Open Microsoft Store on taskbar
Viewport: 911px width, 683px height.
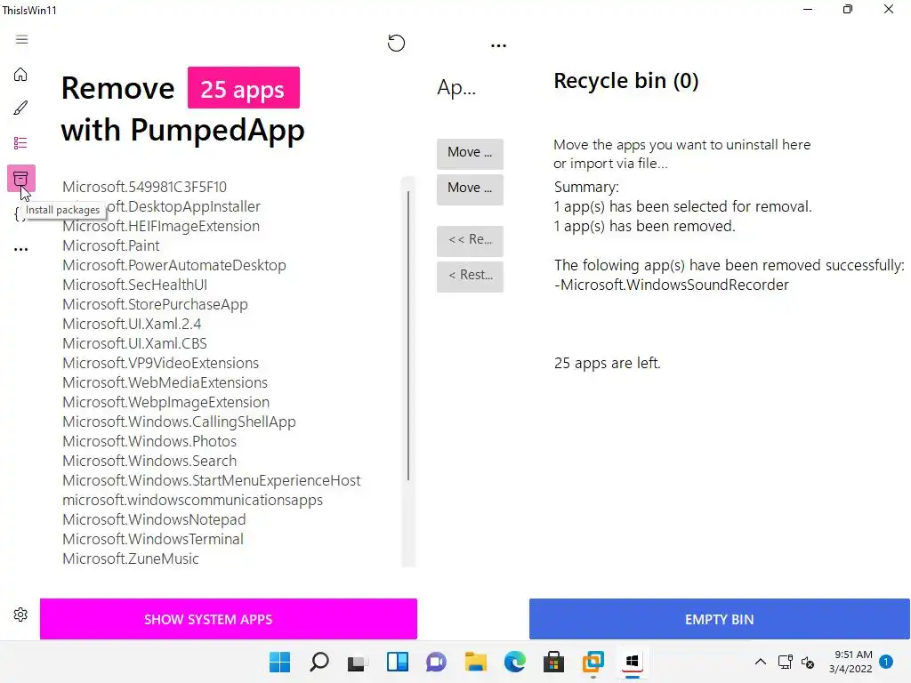[x=553, y=662]
